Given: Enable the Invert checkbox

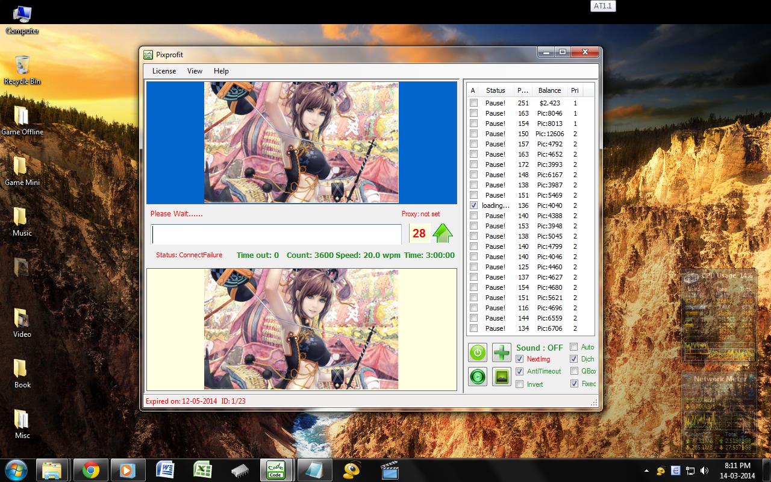Looking at the screenshot, I should coord(520,384).
